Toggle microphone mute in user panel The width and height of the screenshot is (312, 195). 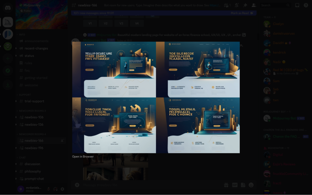coord(48,189)
